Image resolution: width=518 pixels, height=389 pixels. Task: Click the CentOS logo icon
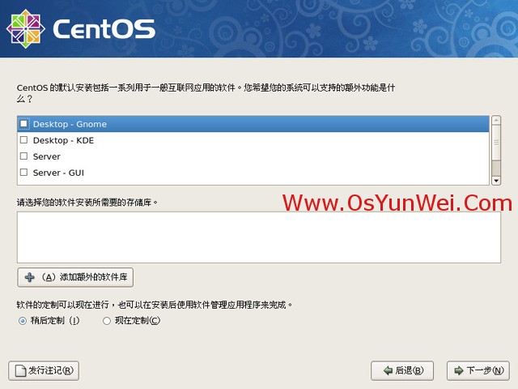point(25,29)
